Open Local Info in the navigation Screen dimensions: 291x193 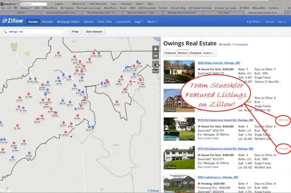pos(123,22)
